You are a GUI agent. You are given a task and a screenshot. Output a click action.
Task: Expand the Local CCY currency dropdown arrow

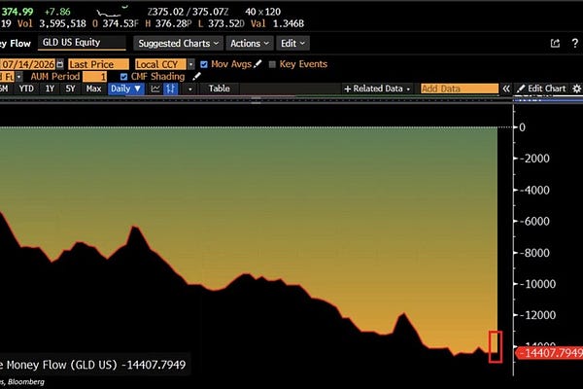coord(191,64)
